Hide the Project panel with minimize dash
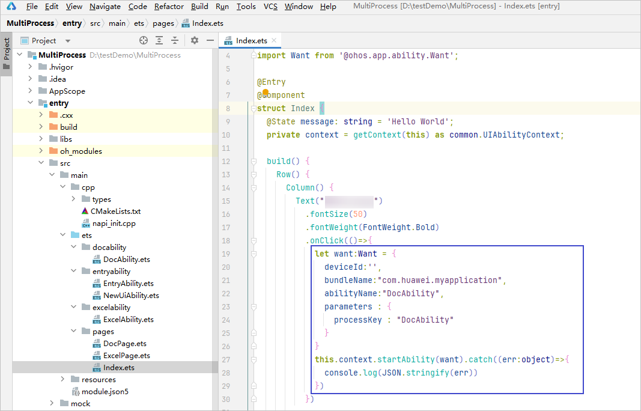The height and width of the screenshot is (411, 641). 210,40
